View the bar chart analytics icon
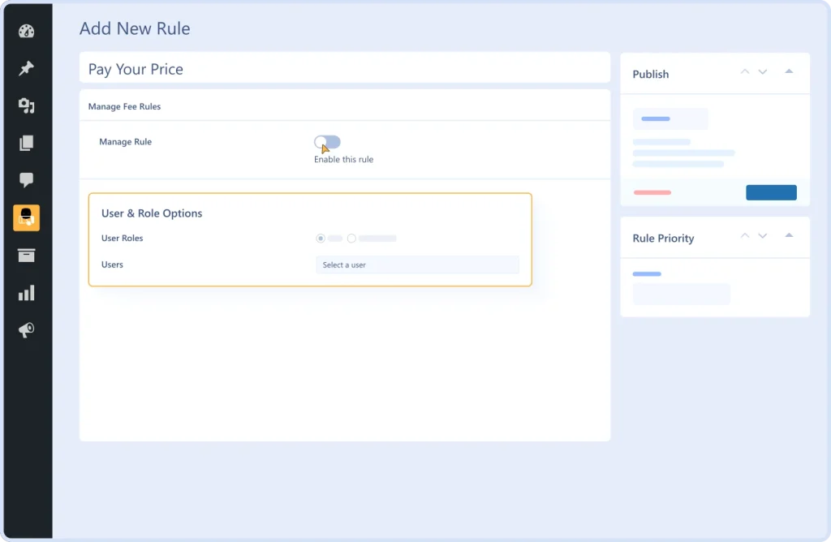Screen dimensions: 831x542 tap(27, 292)
